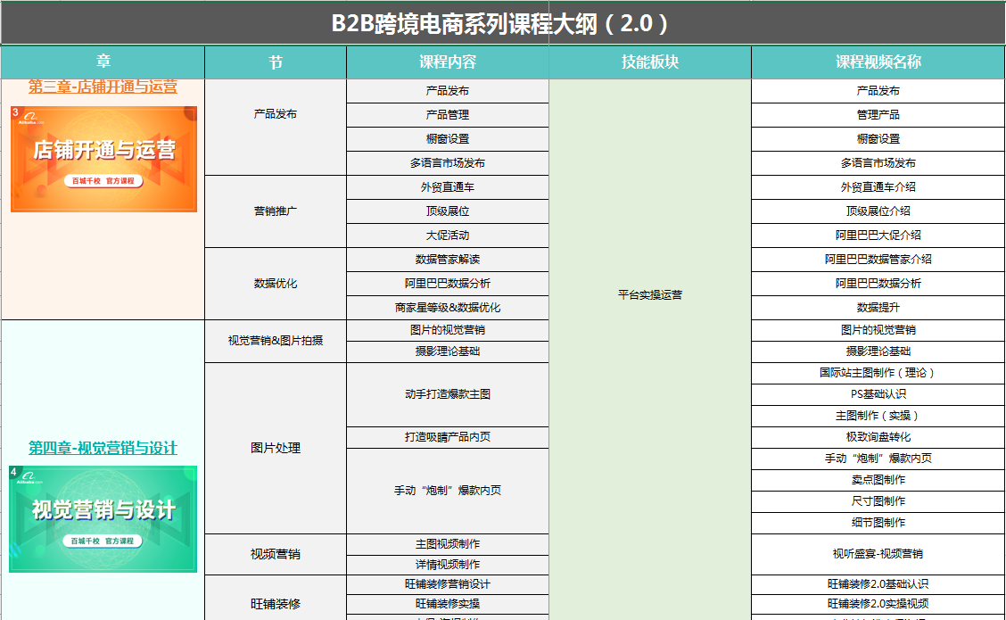The height and width of the screenshot is (620, 1006).
Task: Select the 旺铺装修2.0实操视频 cell
Action: coord(878,604)
